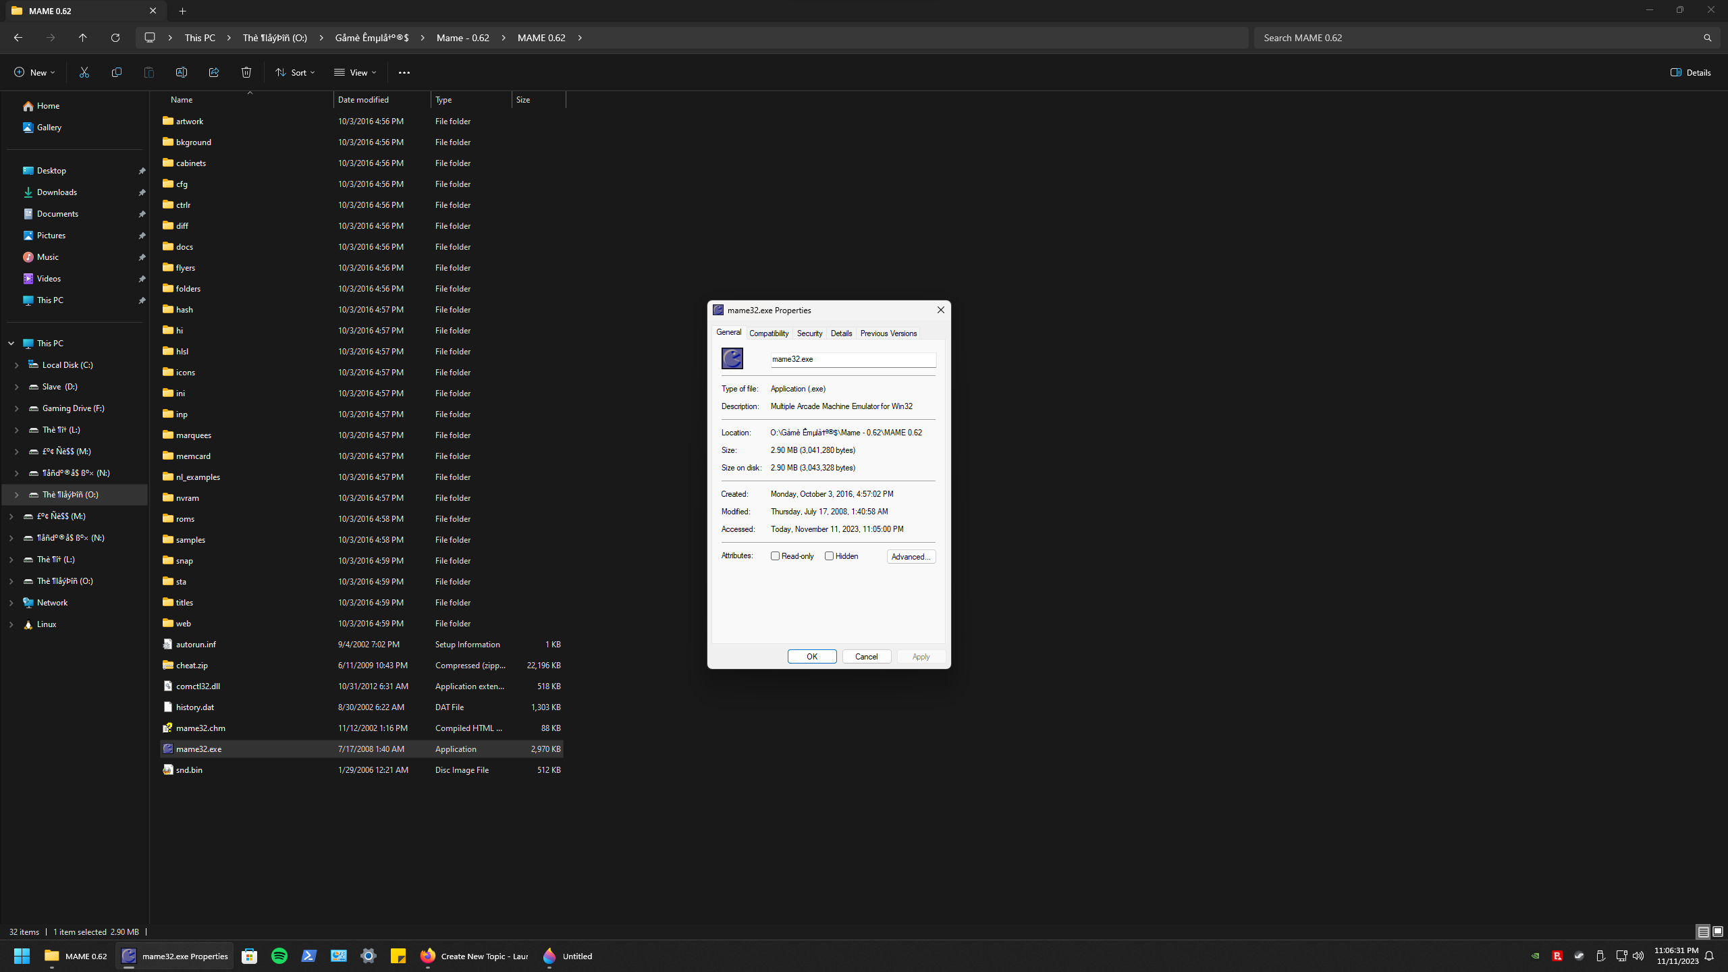1728x972 pixels.
Task: Collapse the This PC tree node
Action: point(11,344)
